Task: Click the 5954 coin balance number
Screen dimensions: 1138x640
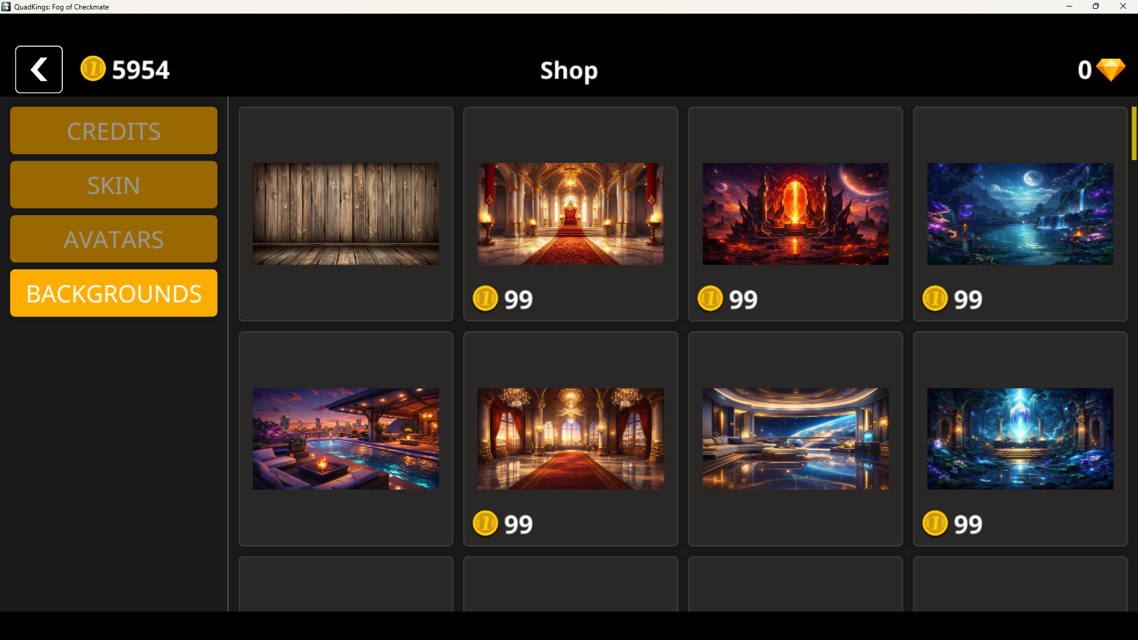Action: click(x=141, y=70)
